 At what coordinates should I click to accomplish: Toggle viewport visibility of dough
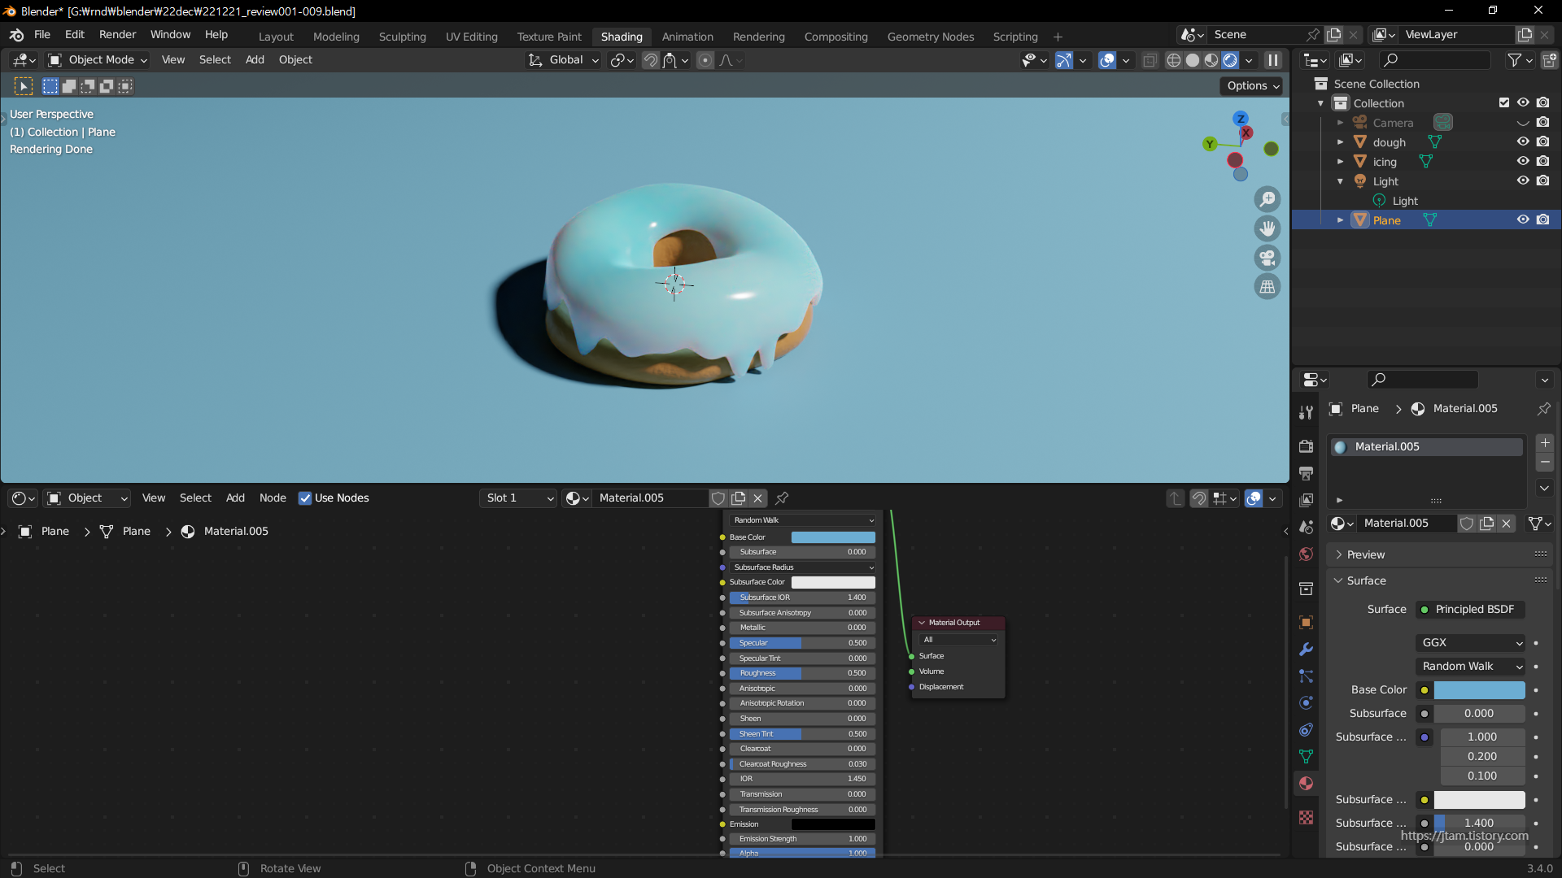pyautogui.click(x=1523, y=141)
